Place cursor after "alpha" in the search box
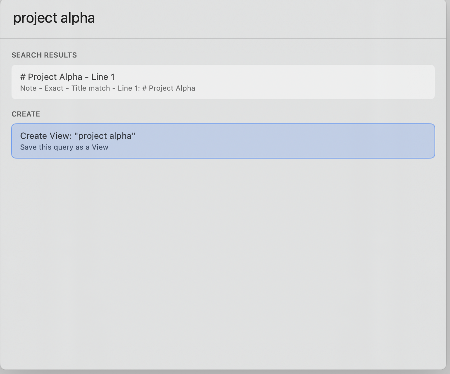The height and width of the screenshot is (374, 450). [x=95, y=18]
